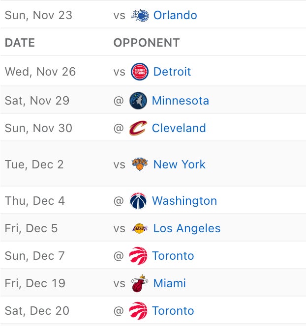Click the Miami Heat logo

coord(140,283)
